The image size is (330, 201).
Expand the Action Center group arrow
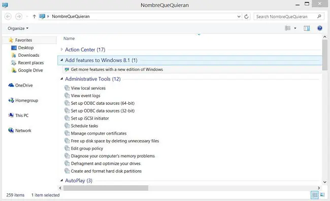click(x=61, y=50)
